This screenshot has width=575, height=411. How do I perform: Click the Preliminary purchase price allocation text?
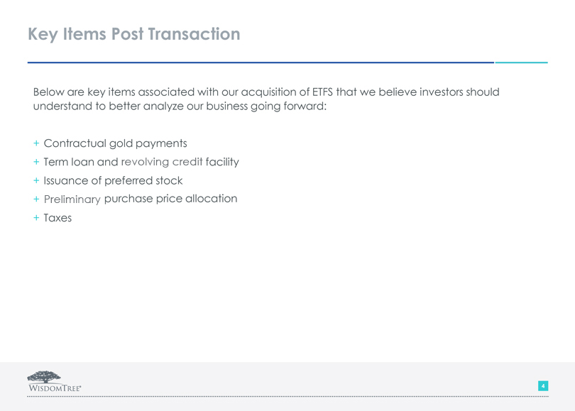141,199
